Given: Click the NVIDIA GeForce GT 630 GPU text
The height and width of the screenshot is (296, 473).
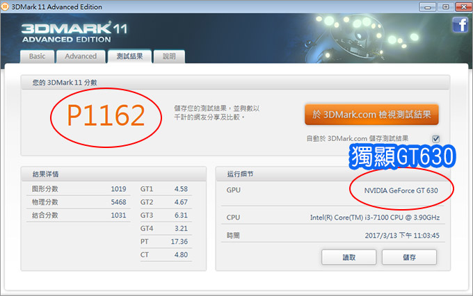Looking at the screenshot, I should tap(401, 190).
